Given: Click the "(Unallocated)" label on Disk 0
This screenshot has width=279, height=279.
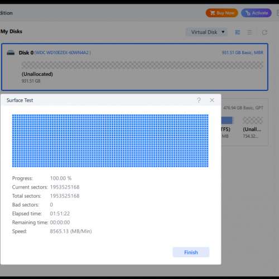Looking at the screenshot, I should point(37,74).
